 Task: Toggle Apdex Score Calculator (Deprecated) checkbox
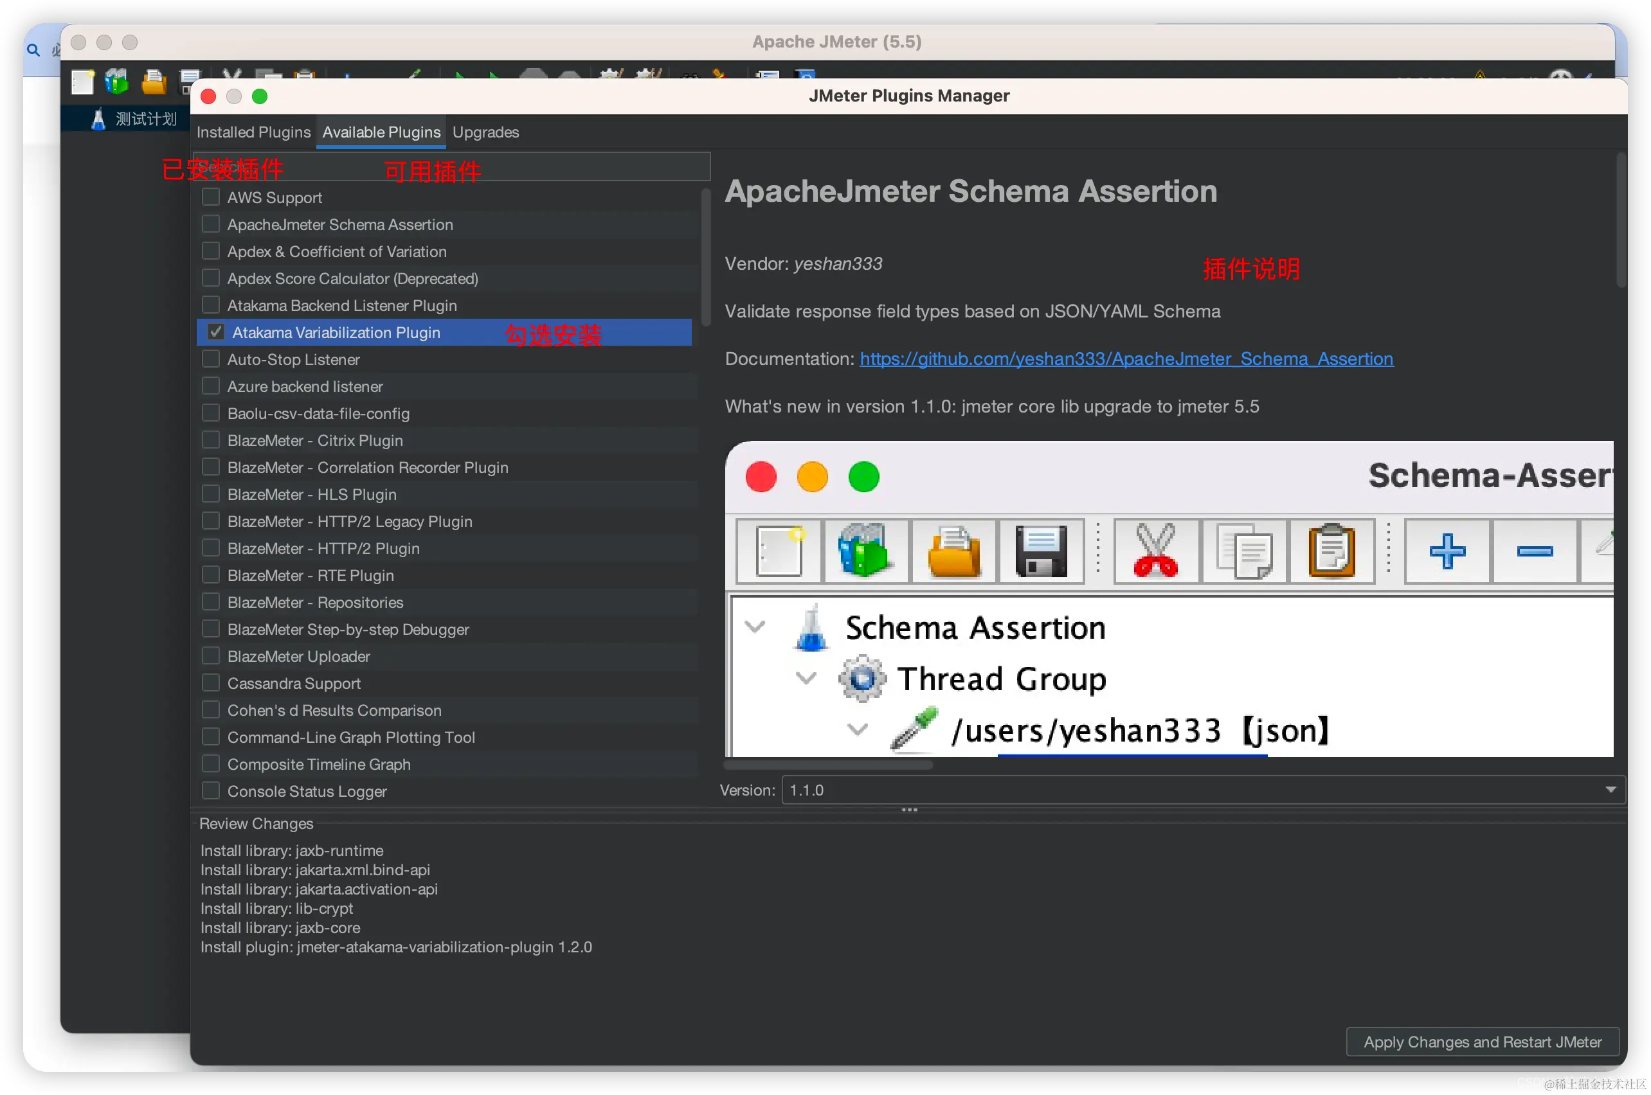pos(210,278)
